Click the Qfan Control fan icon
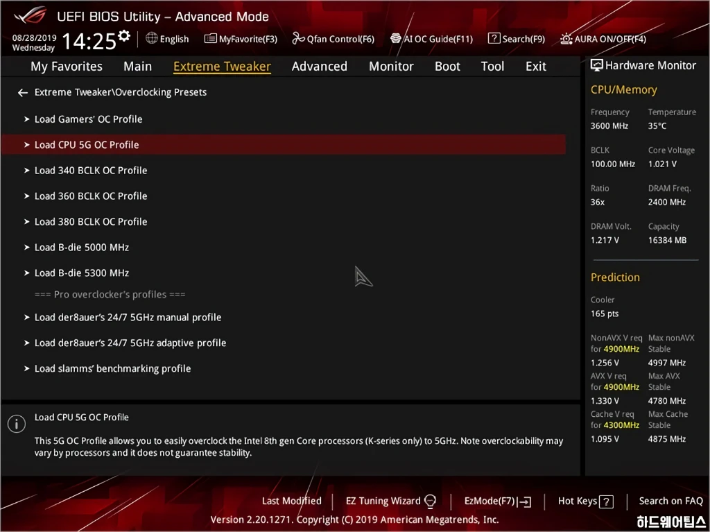710x532 pixels. 298,39
